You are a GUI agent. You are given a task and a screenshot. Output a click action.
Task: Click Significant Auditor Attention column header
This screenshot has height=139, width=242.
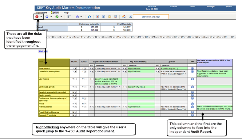pos(105,62)
